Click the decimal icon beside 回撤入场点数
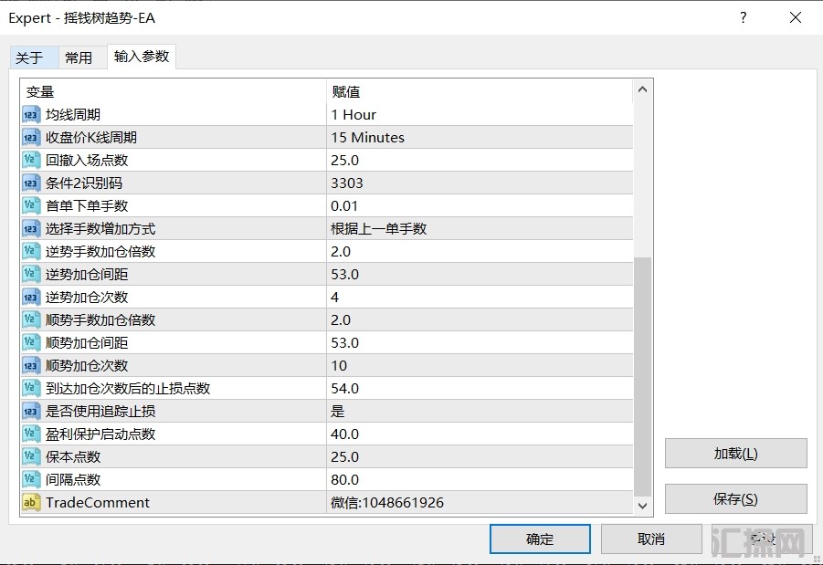This screenshot has height=565, width=823. click(x=31, y=161)
